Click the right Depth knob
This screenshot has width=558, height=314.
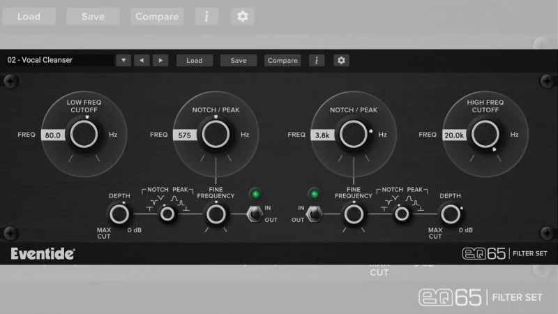451,214
